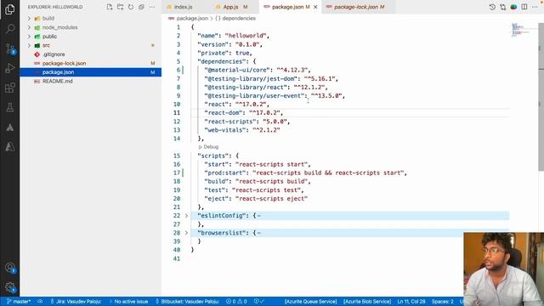
Task: Close the package.json editor tab
Action: tap(315, 7)
